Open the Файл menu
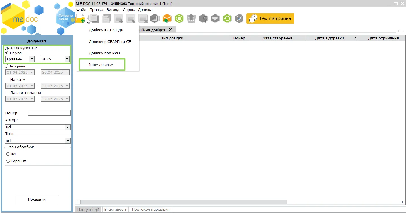 81,9
